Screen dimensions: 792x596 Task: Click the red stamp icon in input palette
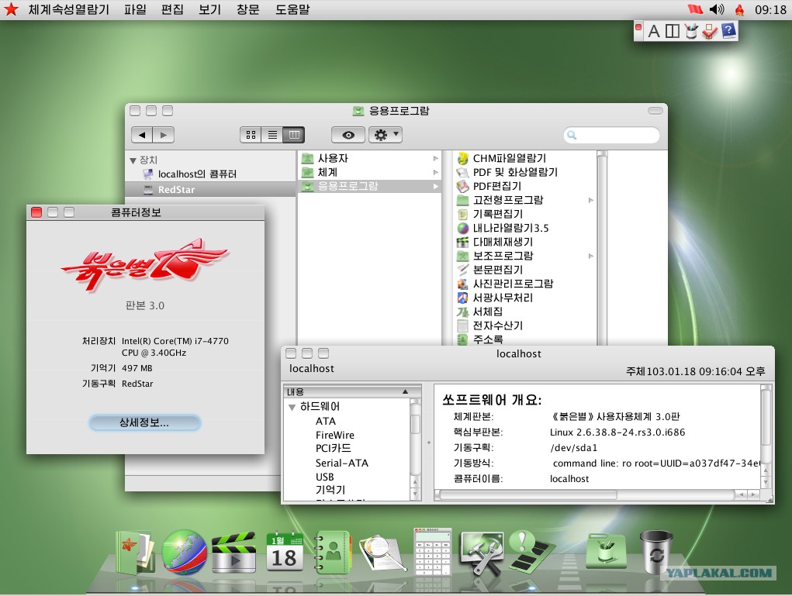(710, 31)
